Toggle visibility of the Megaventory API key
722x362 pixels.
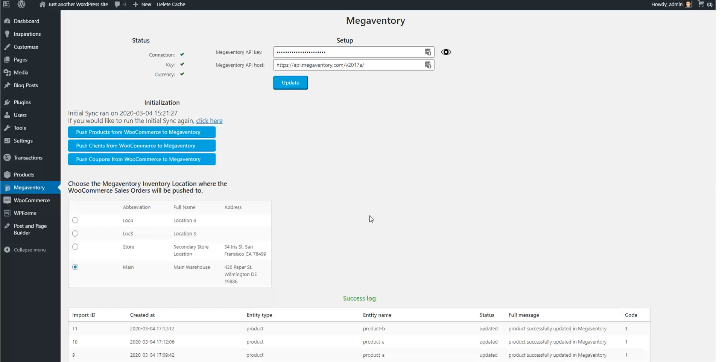(446, 52)
